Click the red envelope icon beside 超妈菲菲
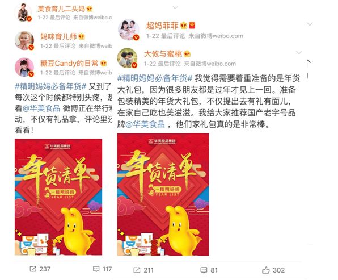This screenshot has height=280, width=338. pyautogui.click(x=192, y=25)
